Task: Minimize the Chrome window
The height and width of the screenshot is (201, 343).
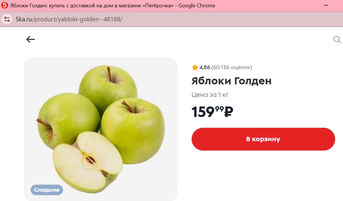Action: pos(326,5)
